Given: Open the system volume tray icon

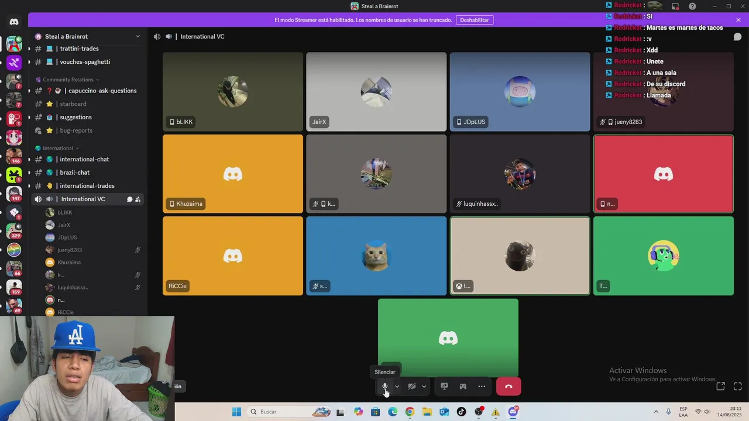Looking at the screenshot, I should (x=707, y=412).
